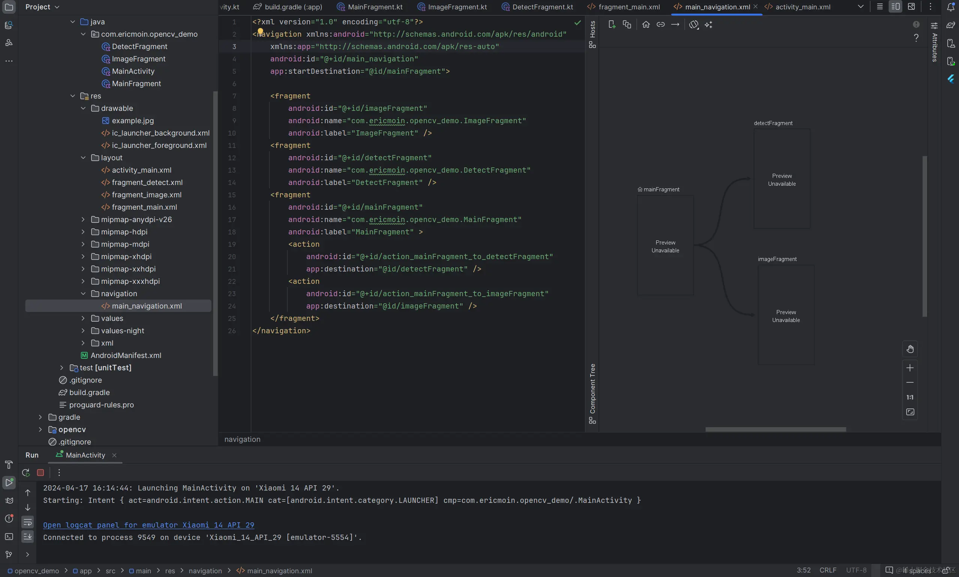Toggle the Component Tree panel

[592, 394]
